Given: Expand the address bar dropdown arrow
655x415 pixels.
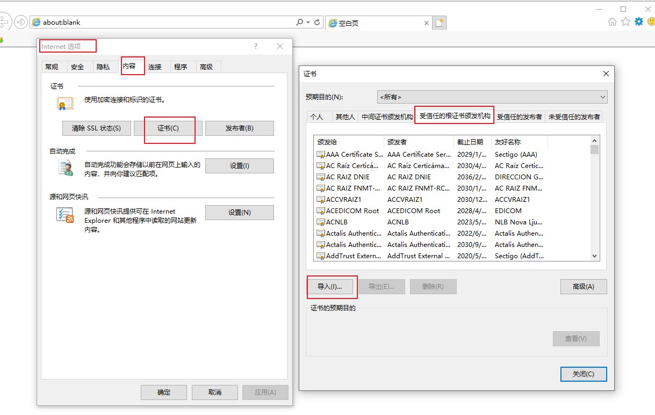Looking at the screenshot, I should pyautogui.click(x=308, y=23).
